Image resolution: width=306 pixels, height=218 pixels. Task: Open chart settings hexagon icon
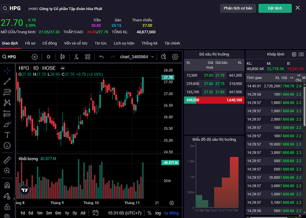[x=175, y=57]
